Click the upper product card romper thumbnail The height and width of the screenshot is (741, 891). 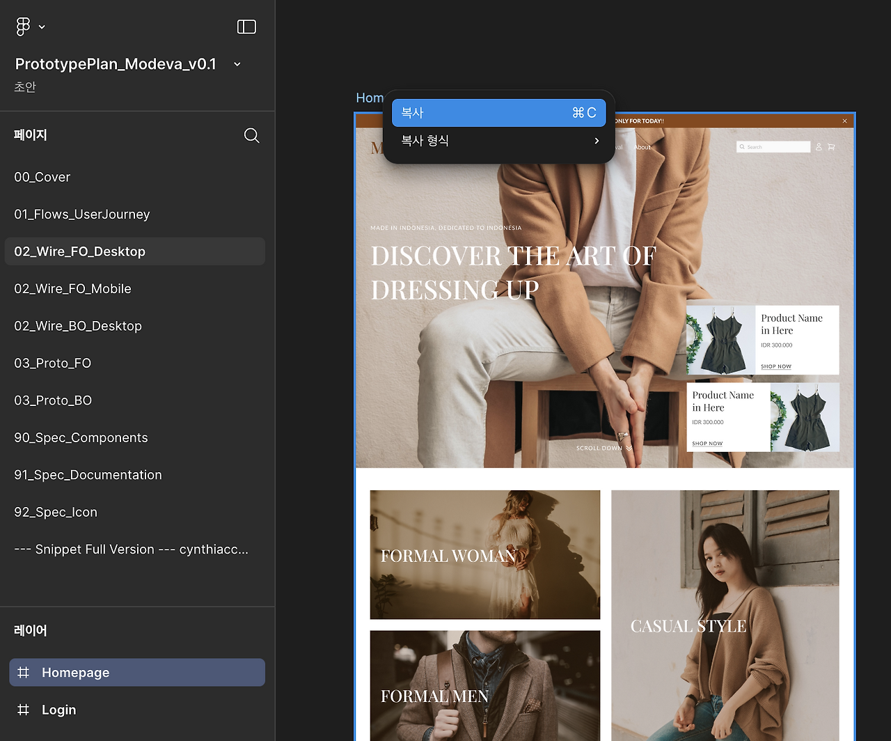[x=721, y=341]
